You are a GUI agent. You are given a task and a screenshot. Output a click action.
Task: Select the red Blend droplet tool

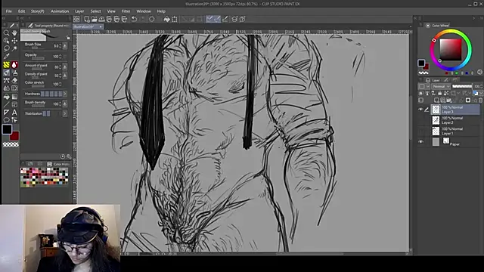click(x=14, y=65)
